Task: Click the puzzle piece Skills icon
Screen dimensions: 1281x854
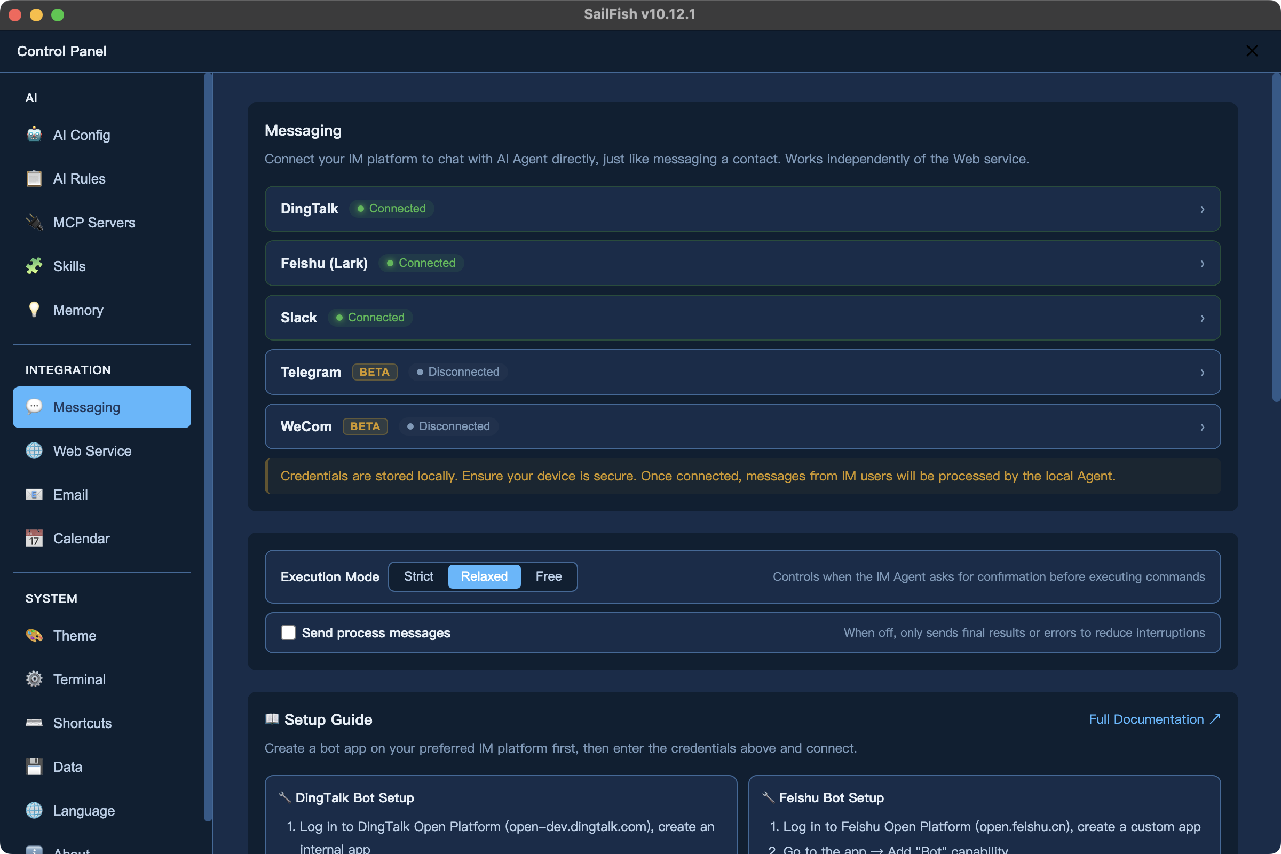Action: click(x=34, y=266)
